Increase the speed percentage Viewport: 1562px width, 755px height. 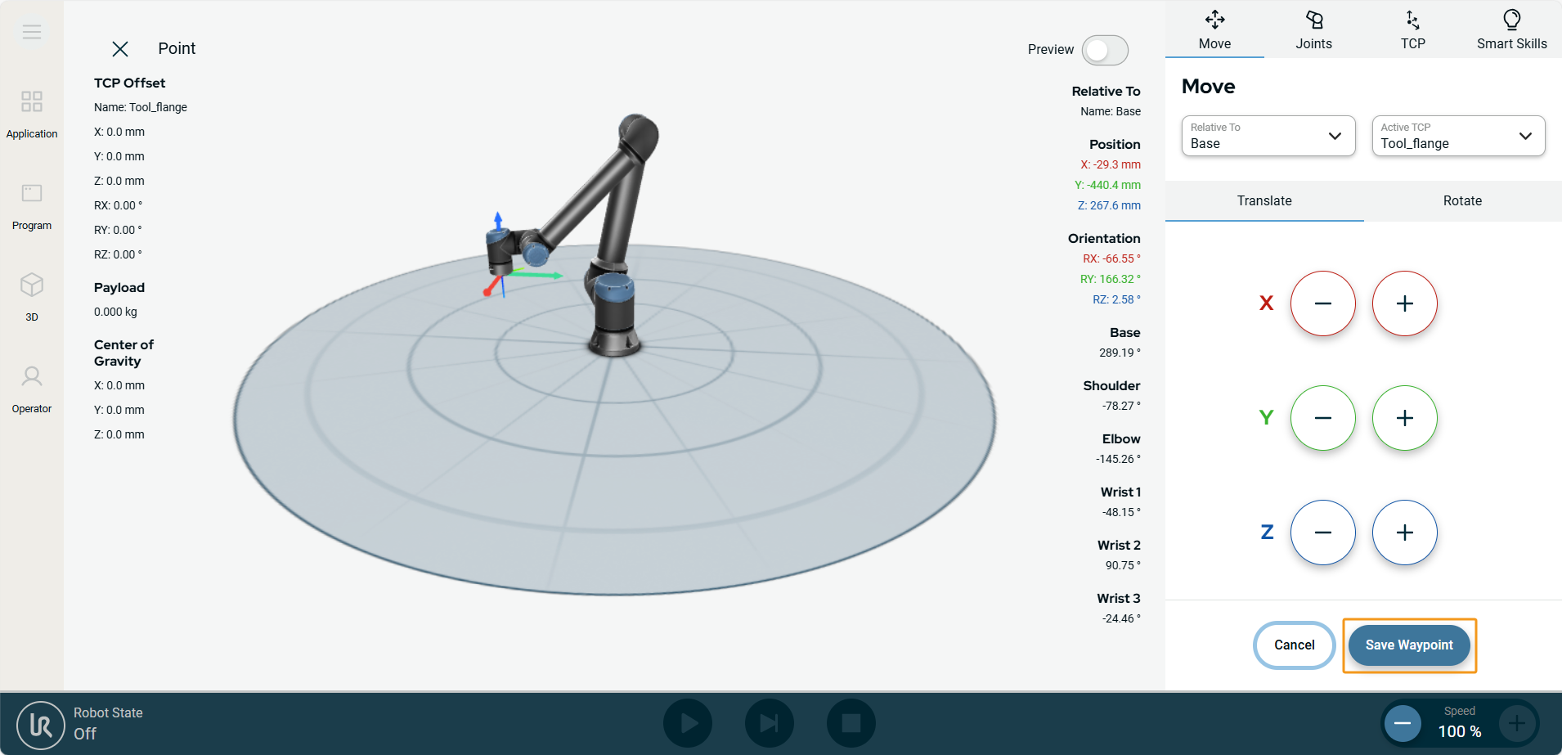pyautogui.click(x=1517, y=724)
